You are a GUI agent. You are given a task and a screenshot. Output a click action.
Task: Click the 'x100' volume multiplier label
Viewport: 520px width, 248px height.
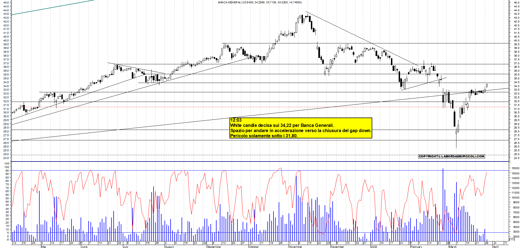(512, 240)
